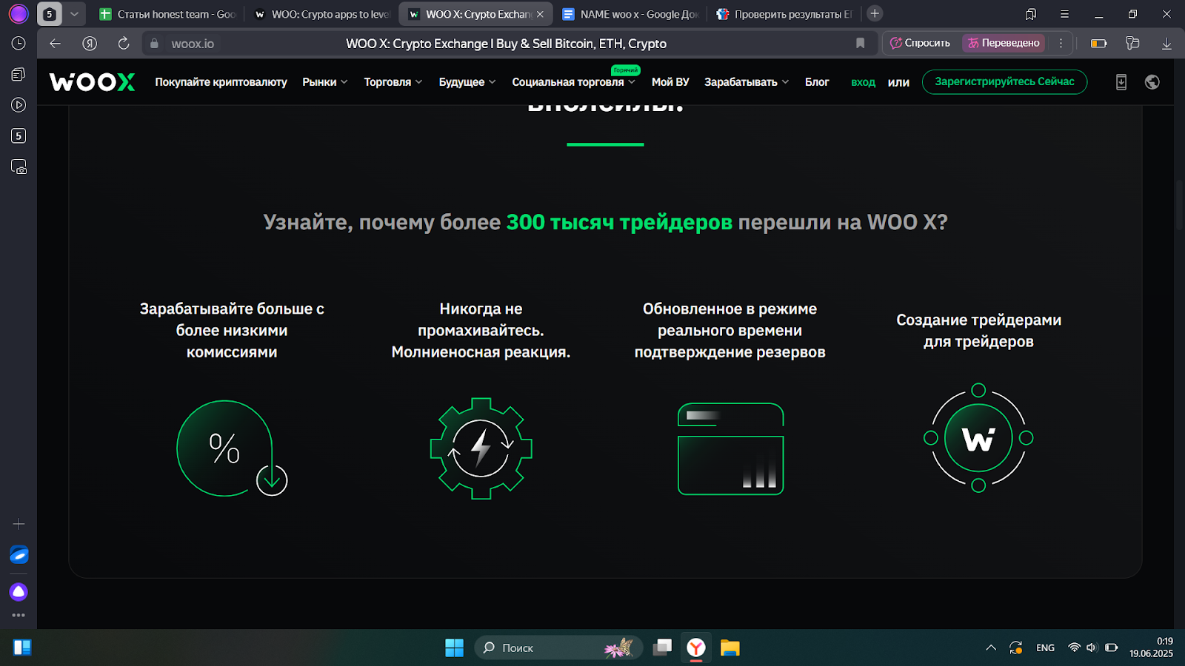Open the tab count indicator
1185x666 pixels.
pos(50,13)
